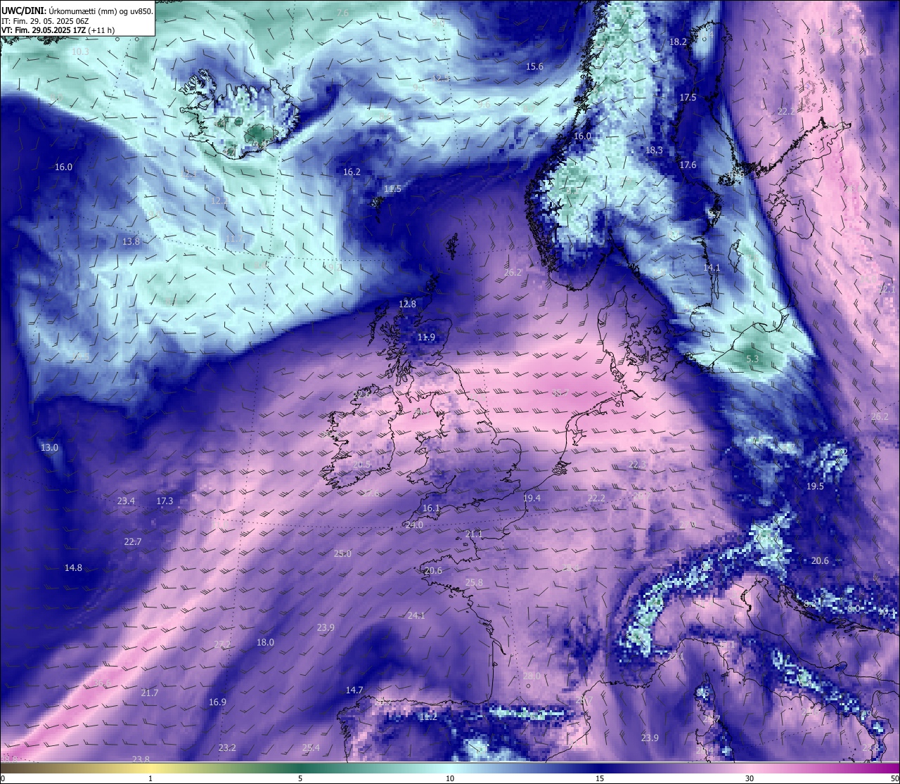This screenshot has width=900, height=784.
Task: Click the 25.8 value over western France
Action: [x=474, y=582]
